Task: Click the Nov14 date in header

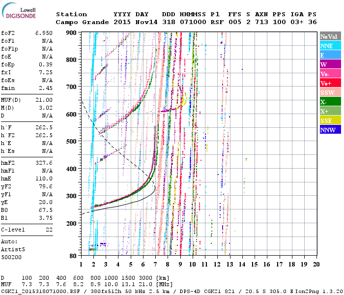Action: click(x=146, y=22)
